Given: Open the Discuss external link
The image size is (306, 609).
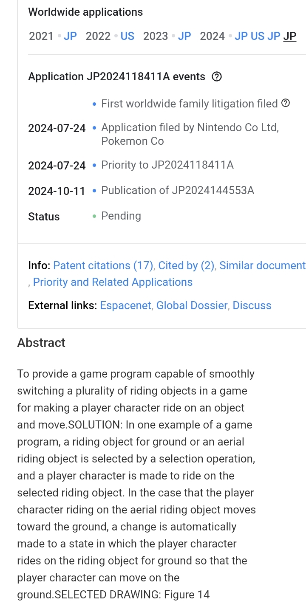Looking at the screenshot, I should (252, 306).
